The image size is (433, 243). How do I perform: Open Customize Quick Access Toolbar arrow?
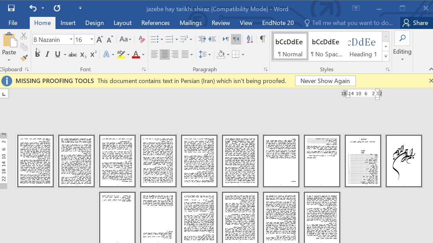pyautogui.click(x=80, y=8)
